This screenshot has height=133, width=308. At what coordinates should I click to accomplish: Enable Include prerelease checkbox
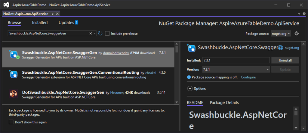pos(107,34)
